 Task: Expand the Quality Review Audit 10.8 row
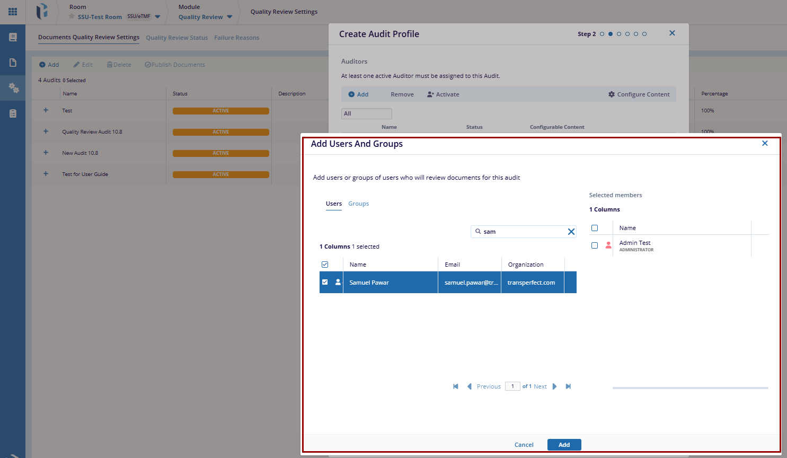tap(46, 131)
